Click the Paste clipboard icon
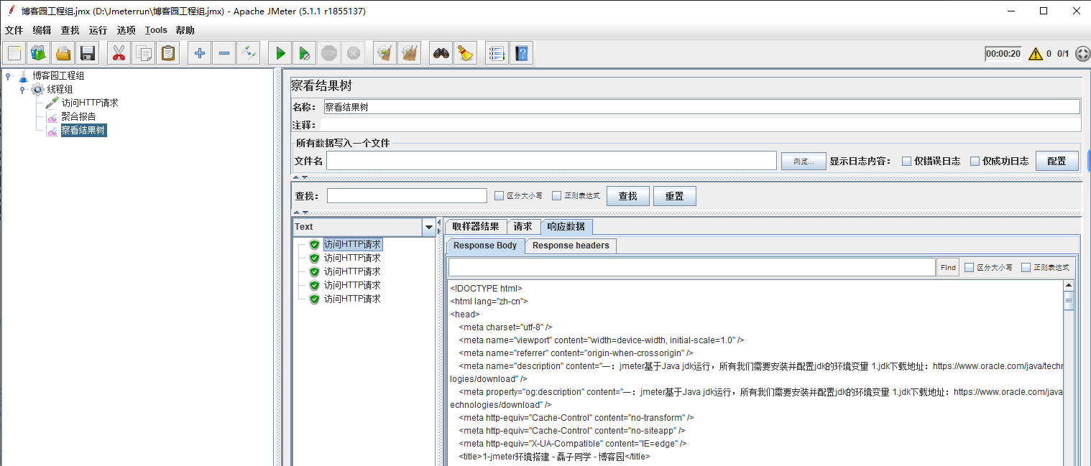This screenshot has height=466, width=1091. tap(167, 53)
